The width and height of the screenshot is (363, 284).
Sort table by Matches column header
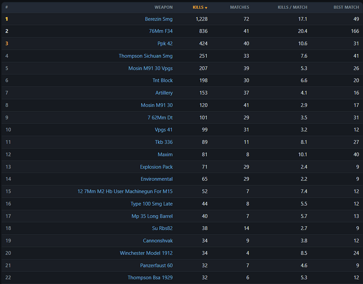click(239, 7)
